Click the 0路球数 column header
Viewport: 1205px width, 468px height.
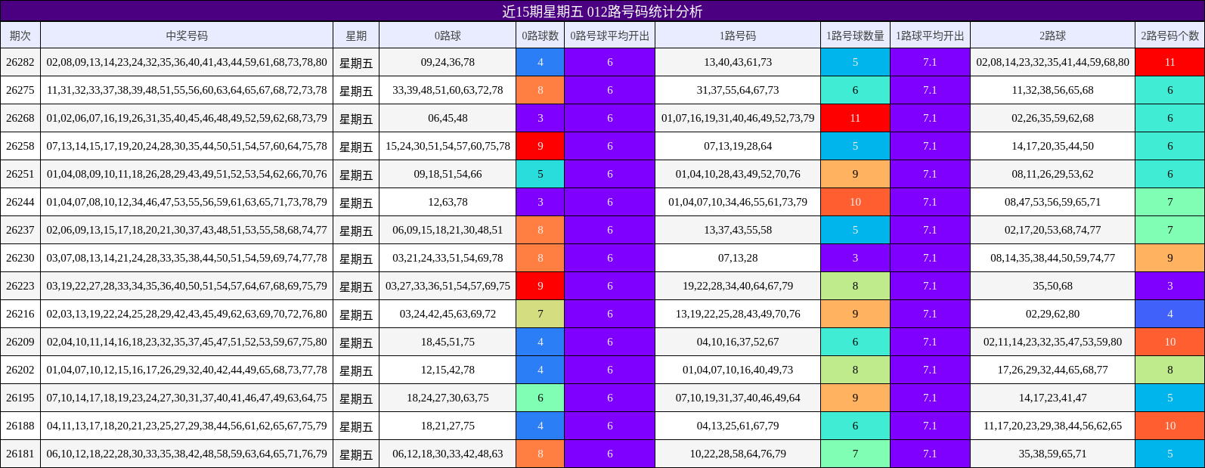pos(540,36)
